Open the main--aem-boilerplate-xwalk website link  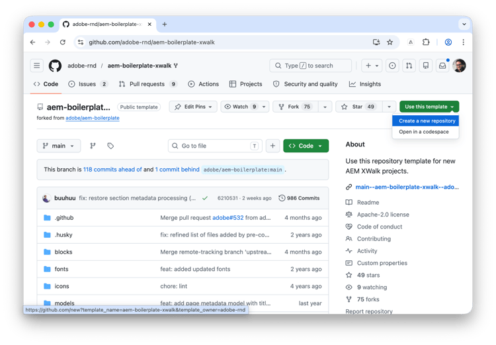(x=407, y=187)
